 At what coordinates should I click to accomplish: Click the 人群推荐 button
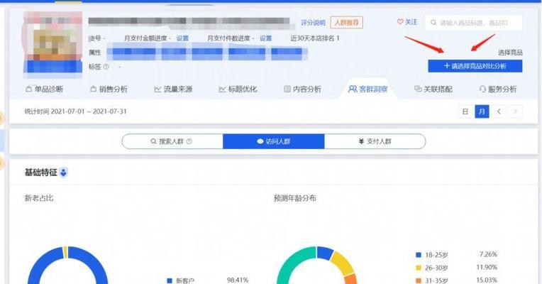[x=346, y=23]
